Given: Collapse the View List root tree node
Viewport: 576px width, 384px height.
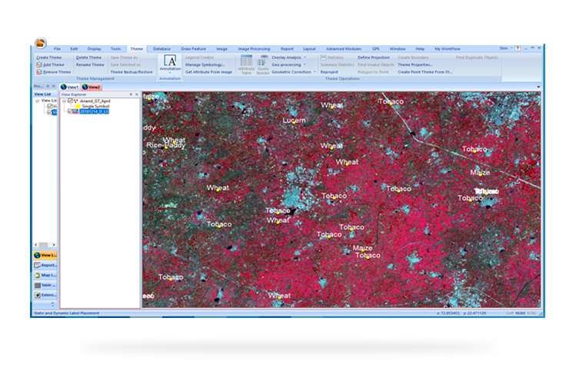Looking at the screenshot, I should click(37, 101).
